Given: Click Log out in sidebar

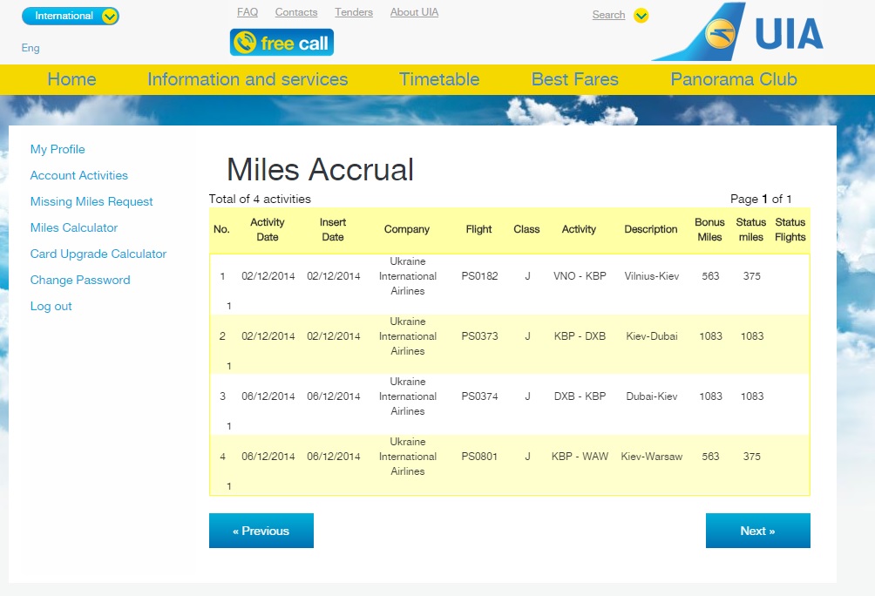Looking at the screenshot, I should click(51, 307).
